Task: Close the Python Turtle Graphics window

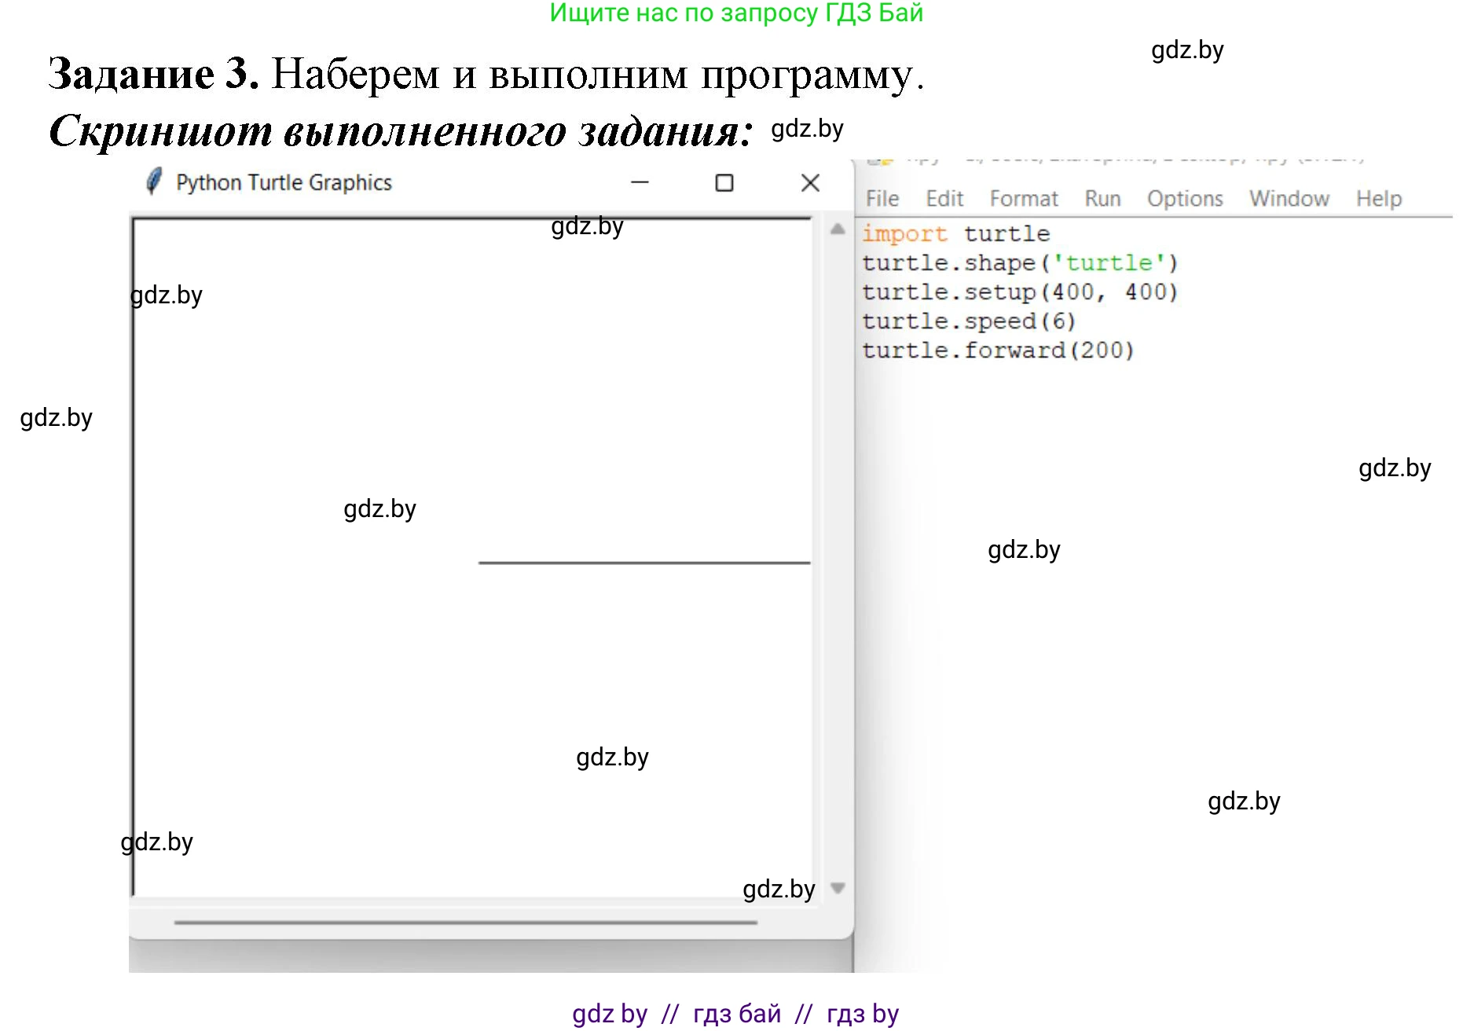Action: click(x=810, y=183)
